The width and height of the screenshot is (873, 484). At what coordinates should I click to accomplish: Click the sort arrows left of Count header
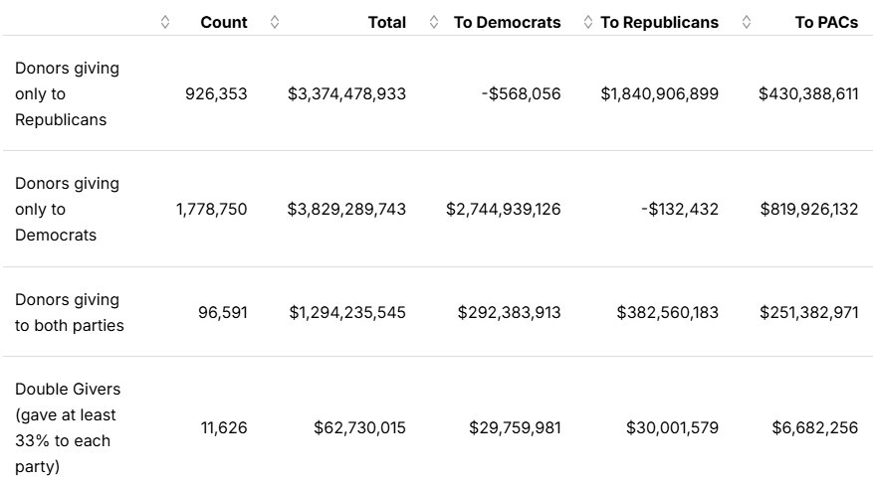tap(165, 22)
